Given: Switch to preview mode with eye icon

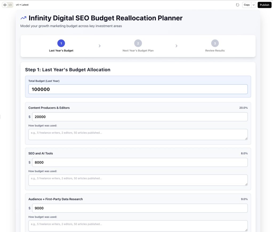Looking at the screenshot, I should (5, 5).
